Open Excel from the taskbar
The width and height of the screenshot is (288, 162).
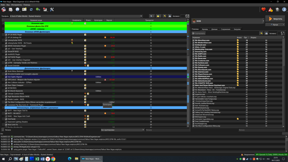37,159
